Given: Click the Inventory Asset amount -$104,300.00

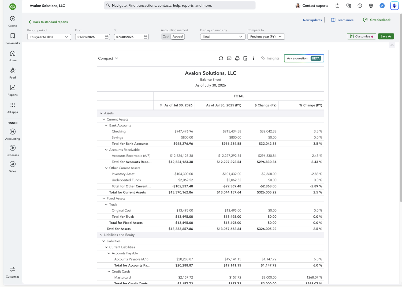Looking at the screenshot, I should coord(183,174).
